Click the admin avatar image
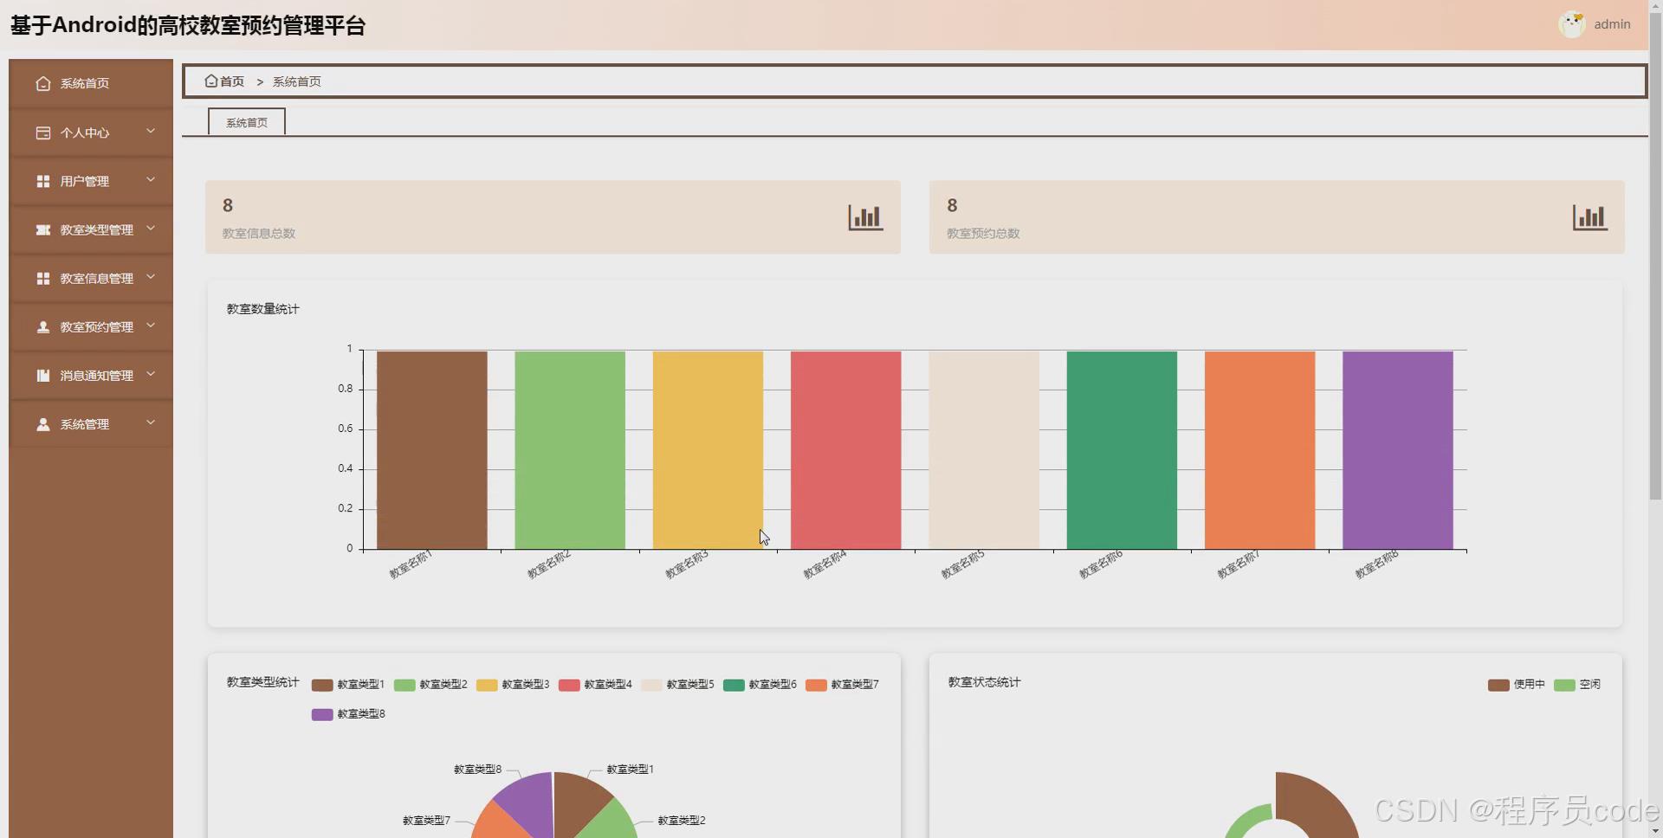The image size is (1663, 838). (1571, 24)
